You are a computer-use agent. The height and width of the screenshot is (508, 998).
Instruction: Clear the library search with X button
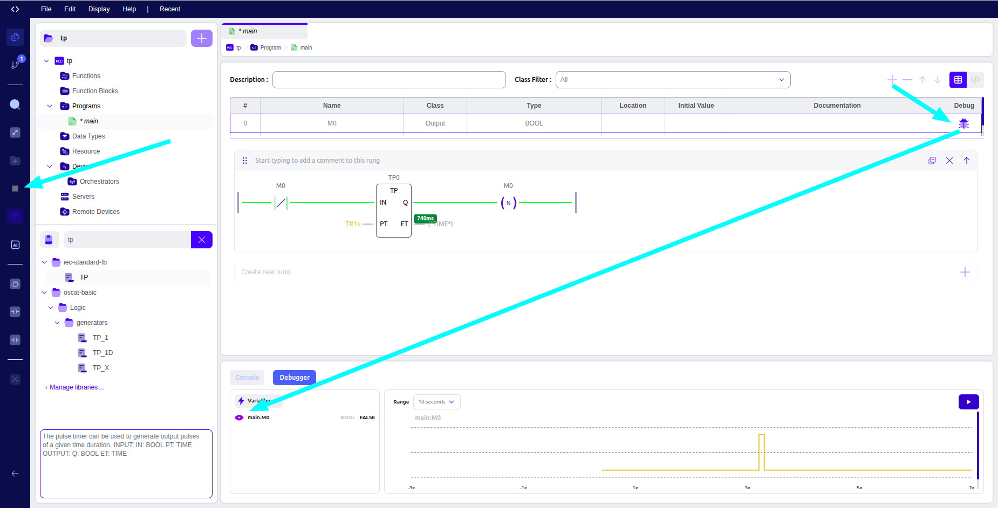click(202, 240)
